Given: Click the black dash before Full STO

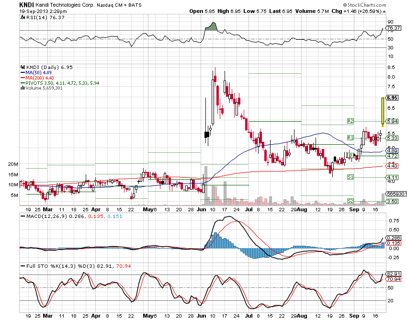Looking at the screenshot, I should (x=23, y=266).
